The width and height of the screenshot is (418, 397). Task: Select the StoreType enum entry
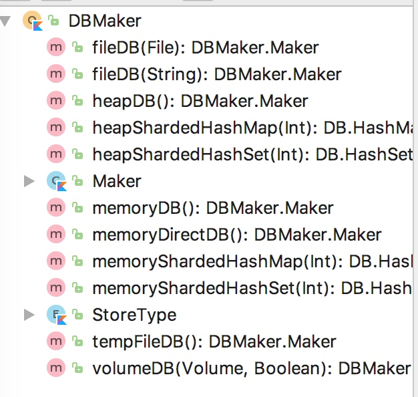click(134, 315)
